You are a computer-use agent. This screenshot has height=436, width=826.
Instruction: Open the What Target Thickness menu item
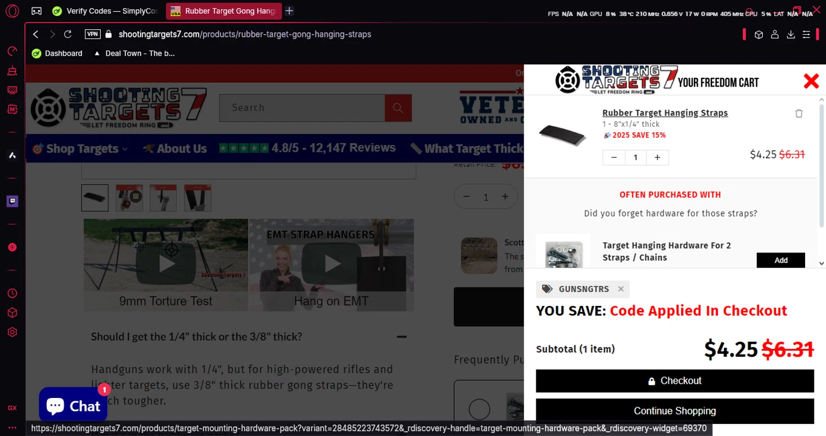click(x=466, y=148)
